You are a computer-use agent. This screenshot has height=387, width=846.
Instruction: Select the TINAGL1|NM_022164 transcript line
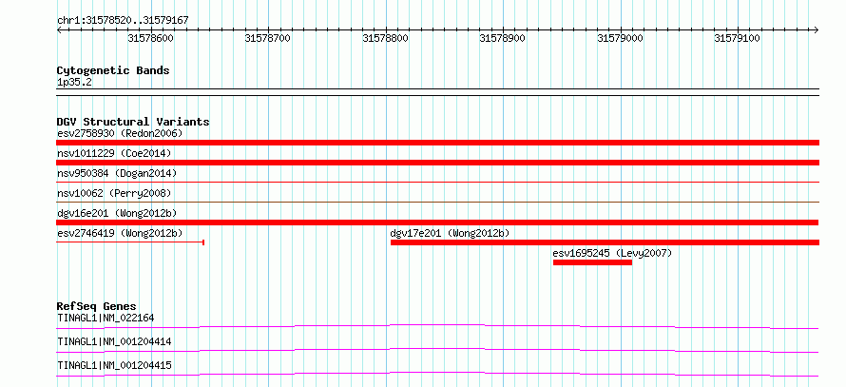tap(437, 326)
